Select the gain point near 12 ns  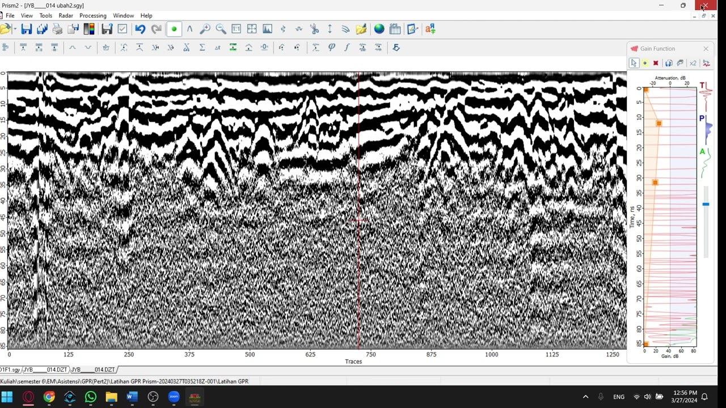659,123
